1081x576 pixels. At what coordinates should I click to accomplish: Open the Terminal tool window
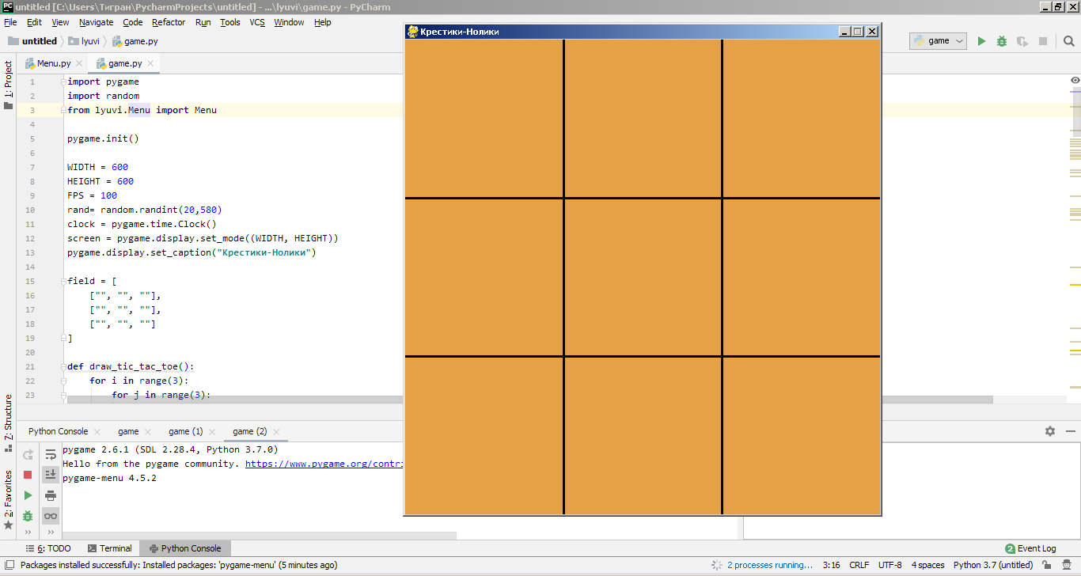point(110,548)
